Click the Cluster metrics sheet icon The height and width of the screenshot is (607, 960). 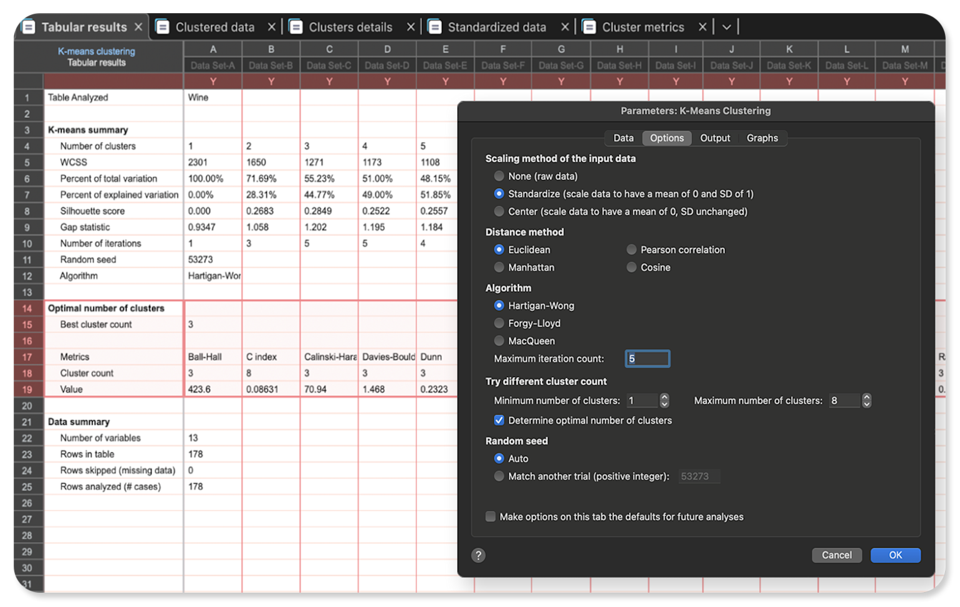[x=588, y=27]
